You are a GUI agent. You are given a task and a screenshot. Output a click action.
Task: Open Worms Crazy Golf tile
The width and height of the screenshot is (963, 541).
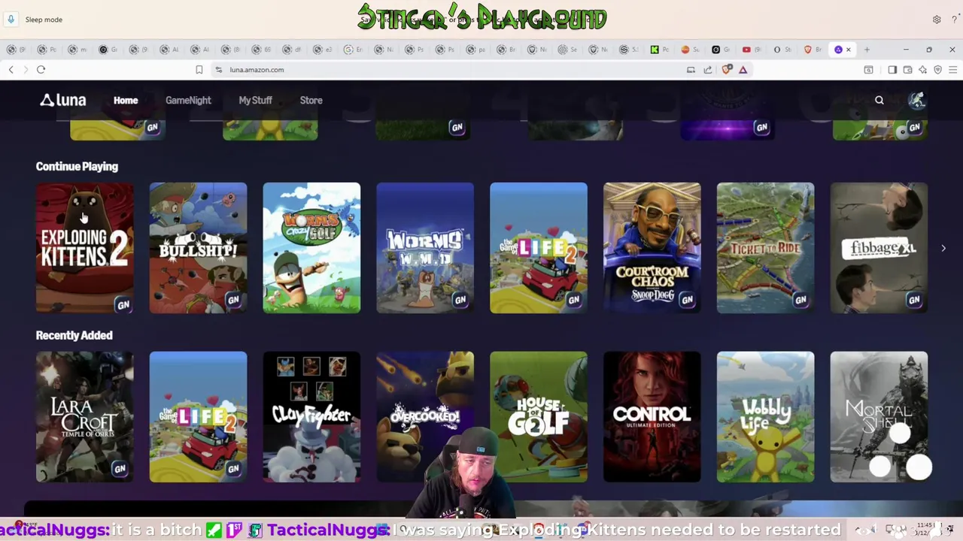311,247
